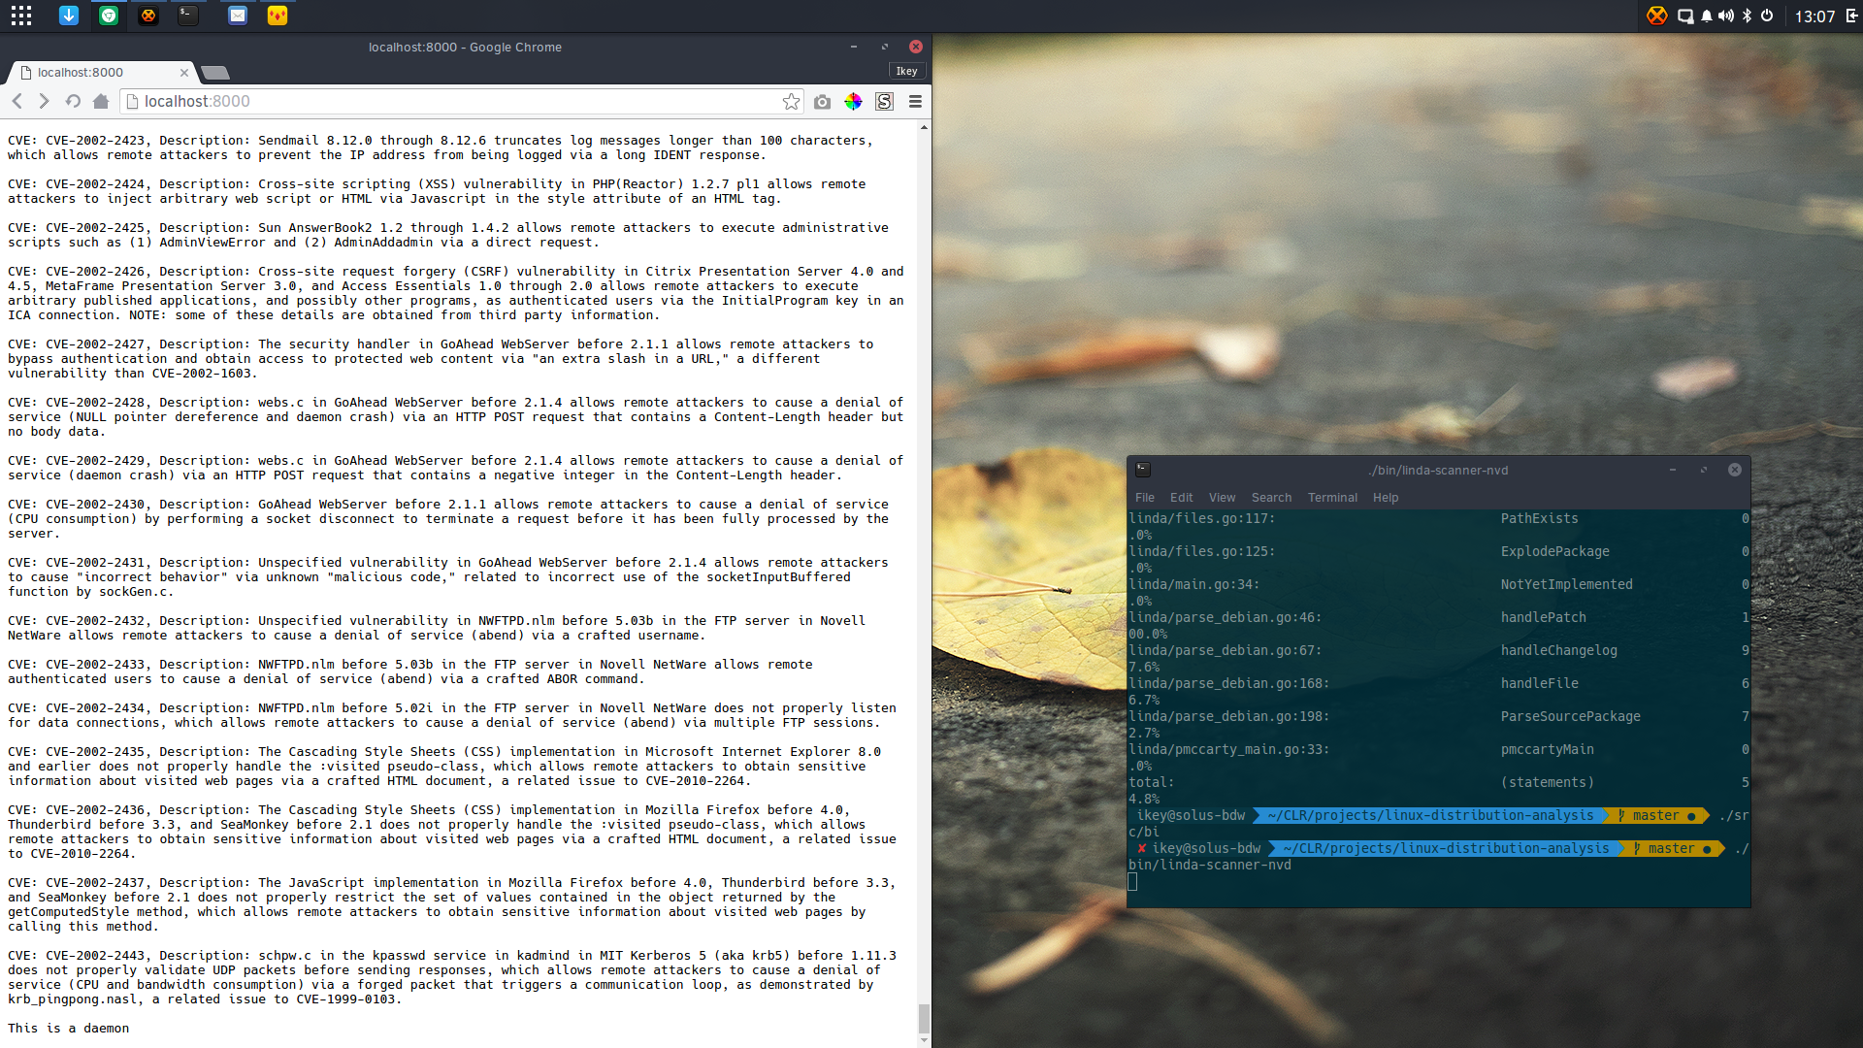The width and height of the screenshot is (1863, 1048).
Task: Open Search menu in terminal window
Action: tap(1271, 498)
